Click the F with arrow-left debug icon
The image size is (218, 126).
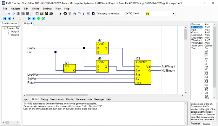pos(79,14)
